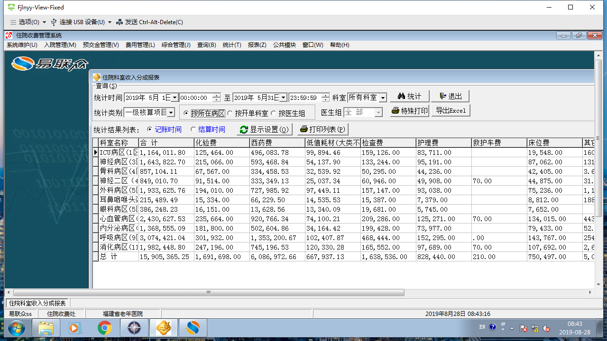
Task: Open the 入院管理(M) menu
Action: pos(60,45)
